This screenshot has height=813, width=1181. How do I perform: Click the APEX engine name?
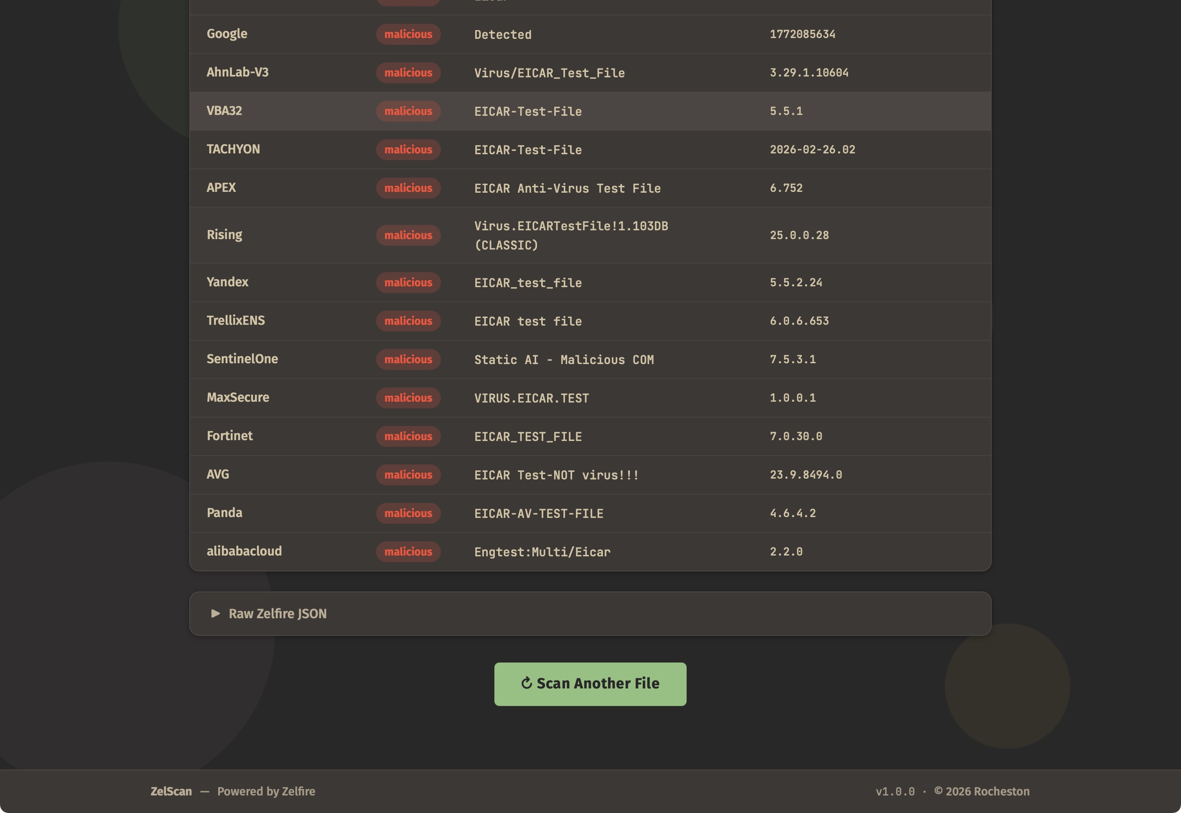[221, 187]
